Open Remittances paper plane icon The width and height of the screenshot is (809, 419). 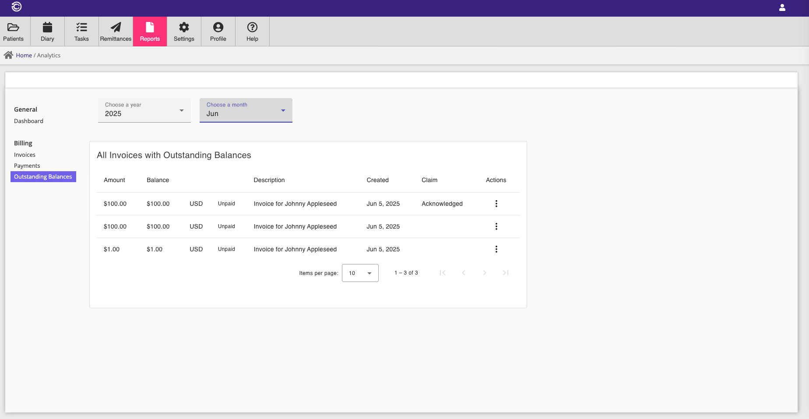(116, 28)
